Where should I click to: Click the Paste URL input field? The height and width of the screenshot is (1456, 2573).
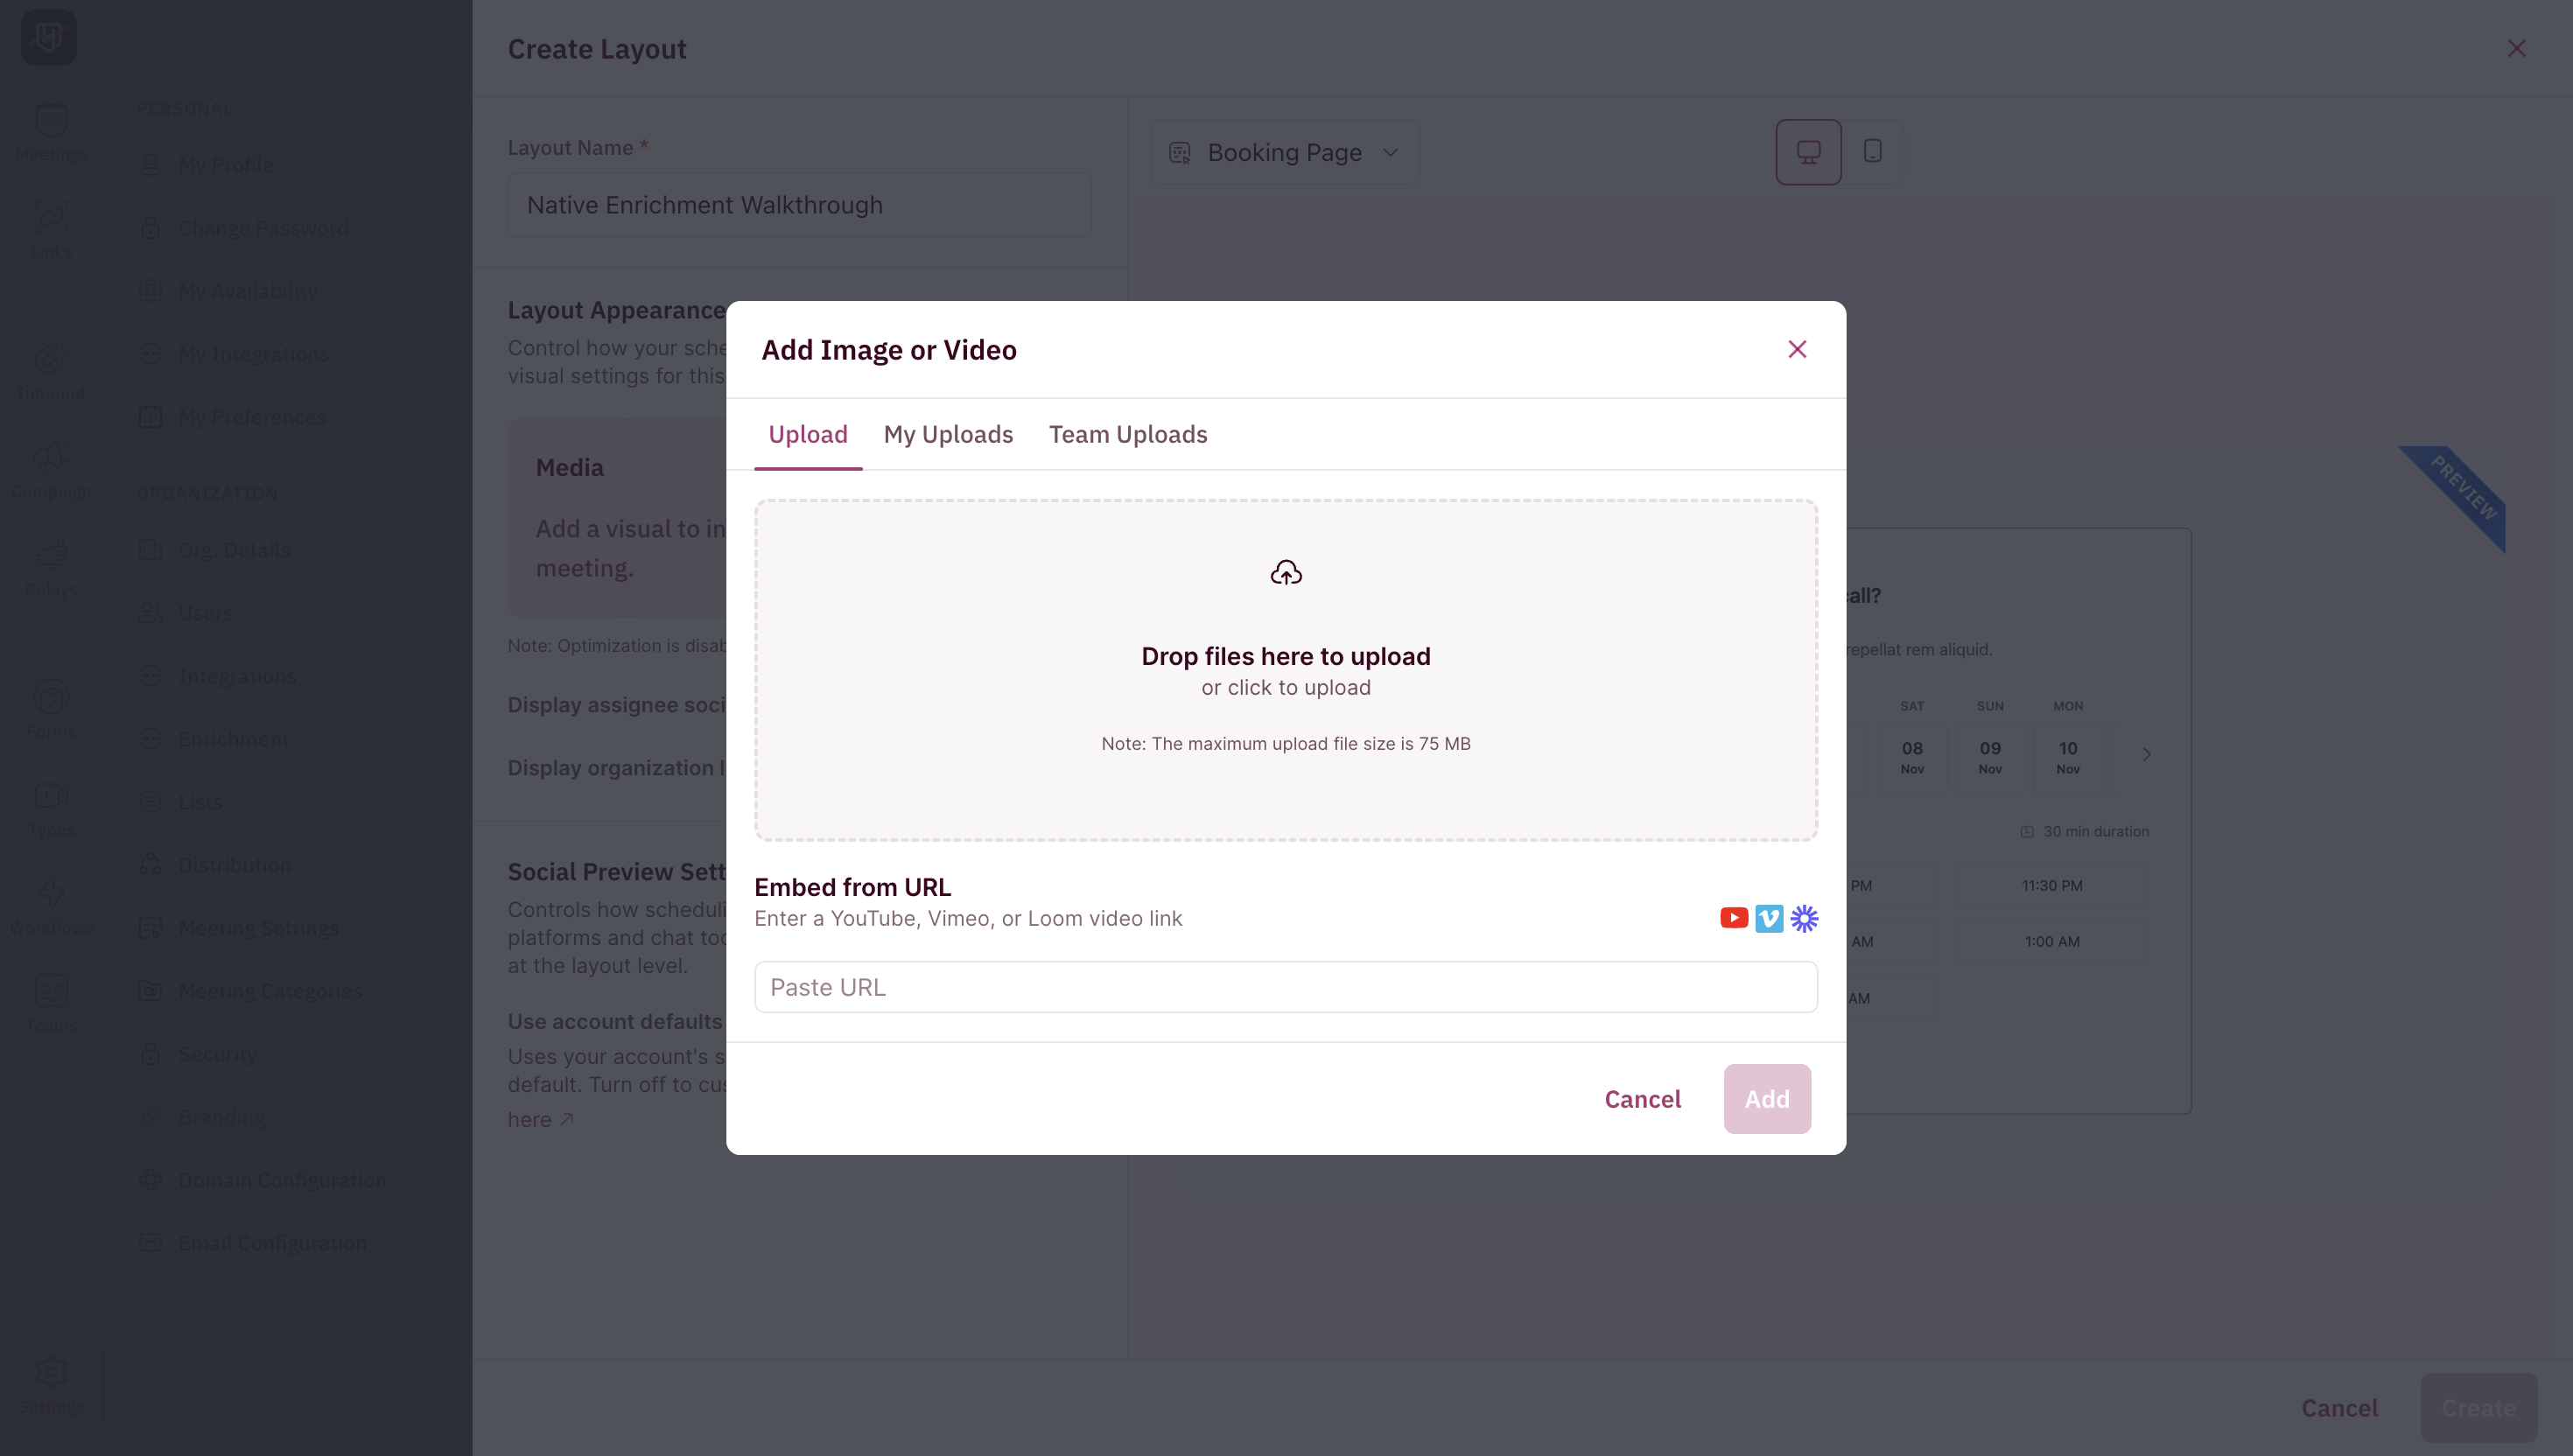click(1285, 986)
